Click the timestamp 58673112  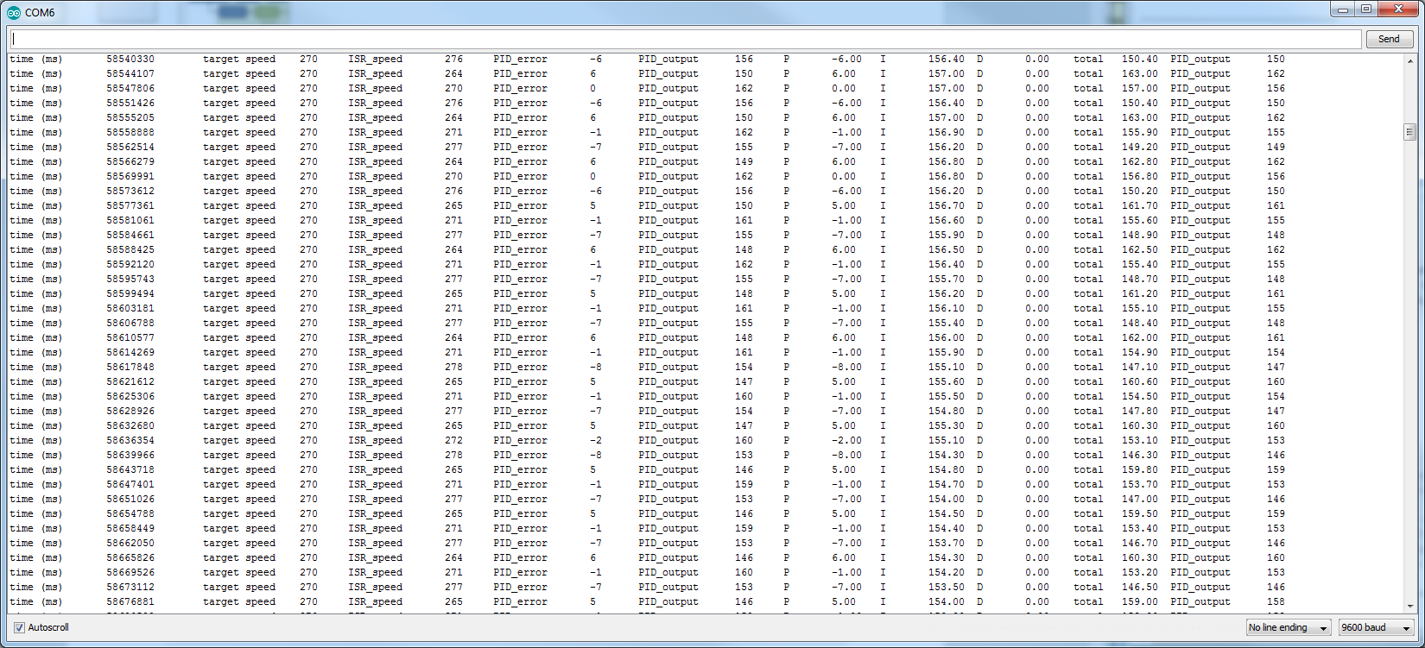130,587
